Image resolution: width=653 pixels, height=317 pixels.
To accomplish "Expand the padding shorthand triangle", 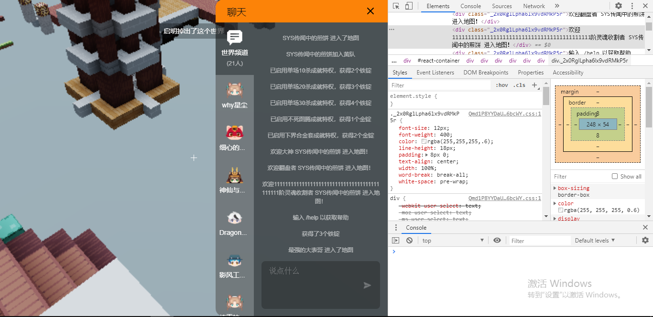I will 427,155.
